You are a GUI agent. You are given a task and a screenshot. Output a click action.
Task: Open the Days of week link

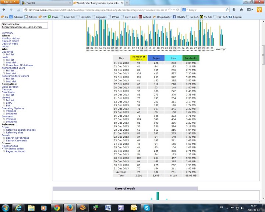(10, 44)
